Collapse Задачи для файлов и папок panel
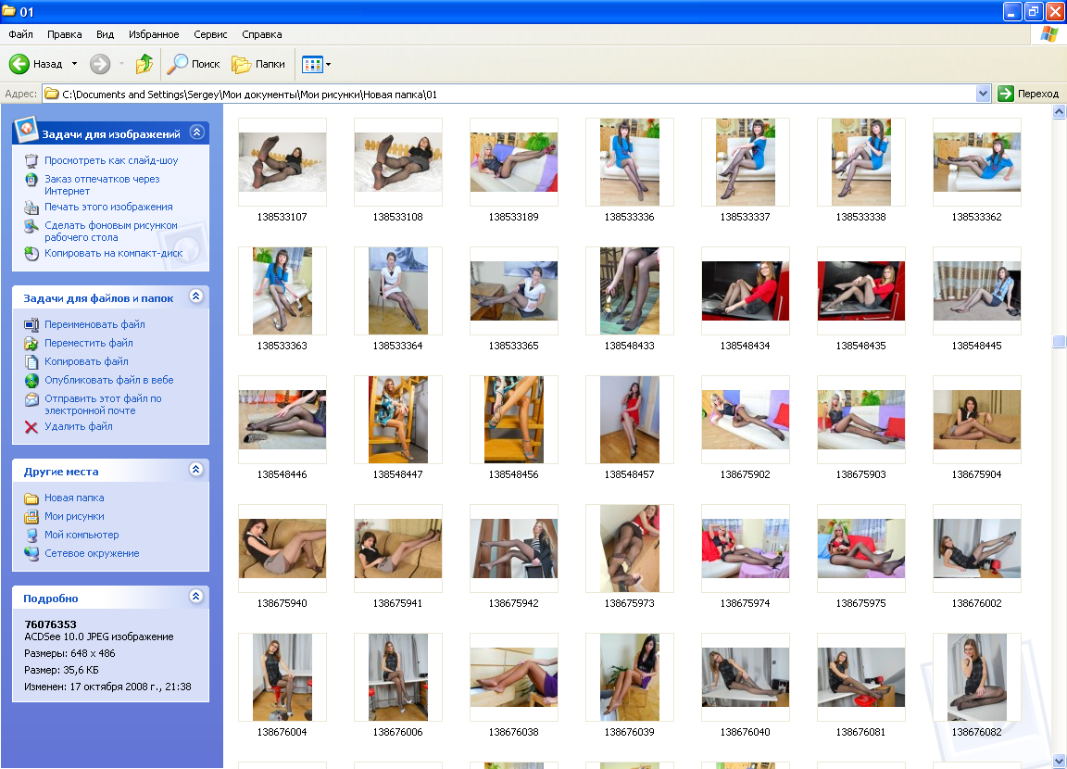 click(x=196, y=296)
